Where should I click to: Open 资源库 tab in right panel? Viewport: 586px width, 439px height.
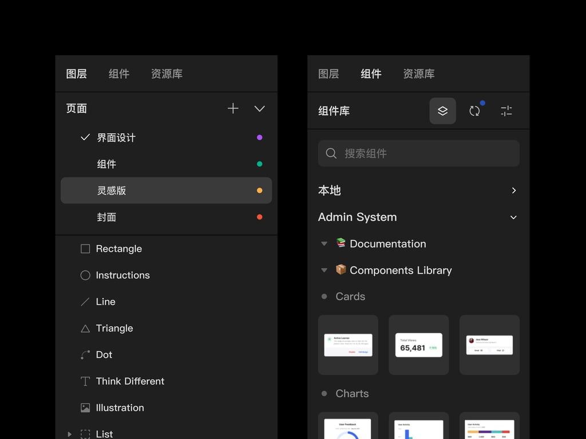pyautogui.click(x=419, y=74)
